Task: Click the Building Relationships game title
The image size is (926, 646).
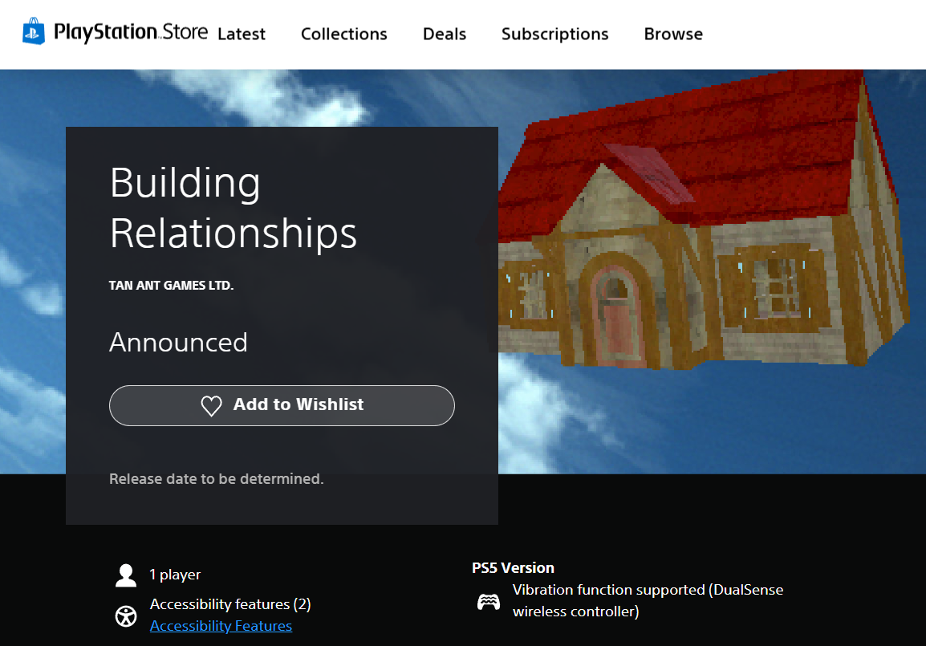Action: click(234, 207)
